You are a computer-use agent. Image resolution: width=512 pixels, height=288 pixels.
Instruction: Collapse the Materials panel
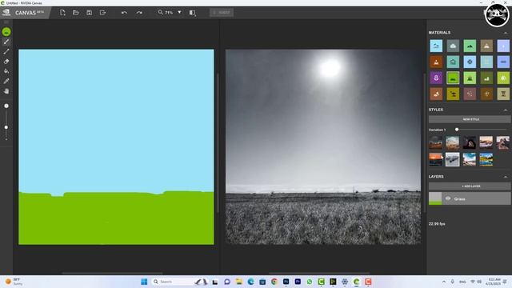tap(506, 33)
